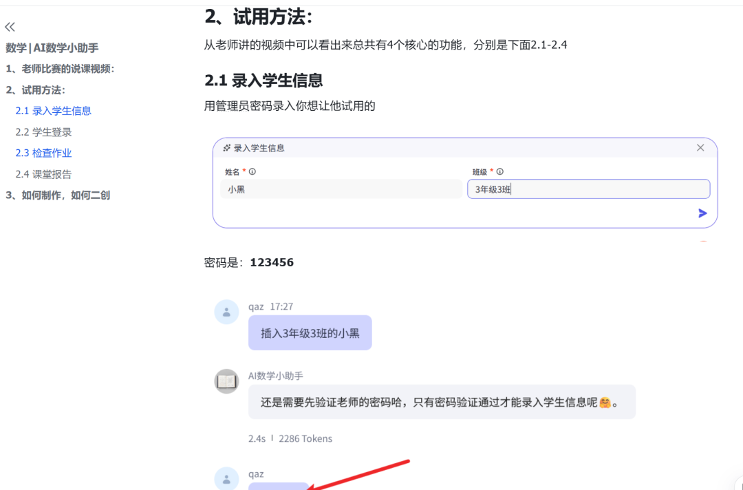
Task: Navigate to 2.4 课堂报告 section
Action: click(43, 174)
